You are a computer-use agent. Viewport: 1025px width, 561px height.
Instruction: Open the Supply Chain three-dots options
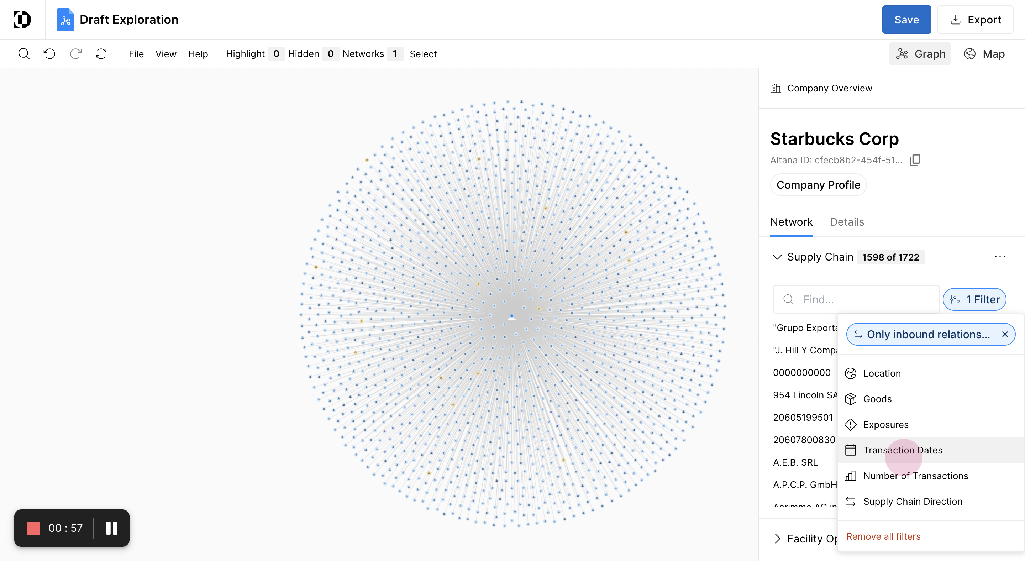click(999, 257)
